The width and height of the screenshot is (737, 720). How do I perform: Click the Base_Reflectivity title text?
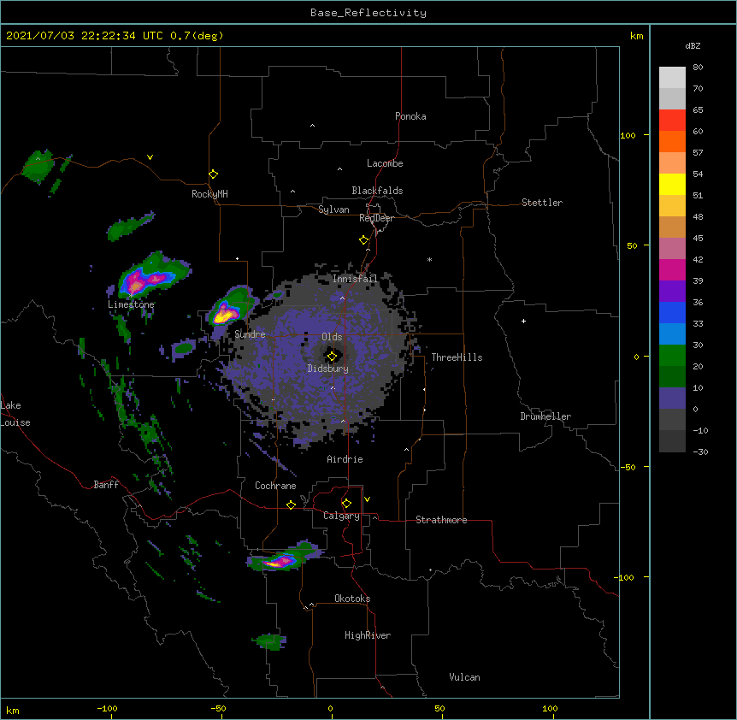[x=368, y=13]
